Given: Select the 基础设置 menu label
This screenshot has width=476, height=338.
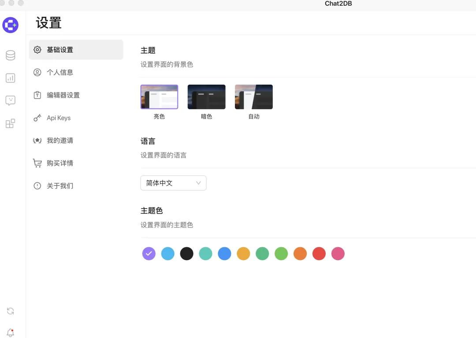Looking at the screenshot, I should point(60,50).
